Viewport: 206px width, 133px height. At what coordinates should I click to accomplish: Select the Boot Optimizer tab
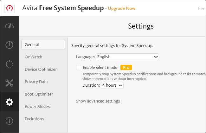pos(39,94)
